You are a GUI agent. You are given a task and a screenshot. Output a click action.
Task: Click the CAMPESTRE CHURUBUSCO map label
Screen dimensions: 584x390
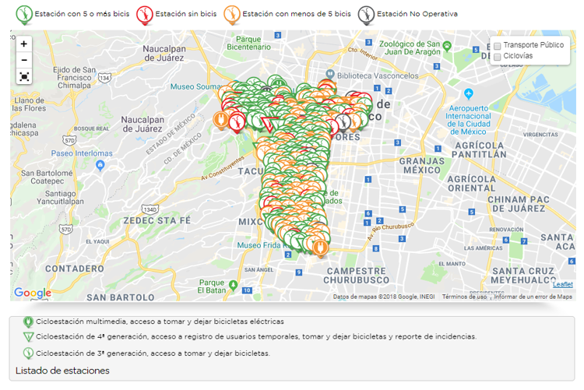coord(356,276)
